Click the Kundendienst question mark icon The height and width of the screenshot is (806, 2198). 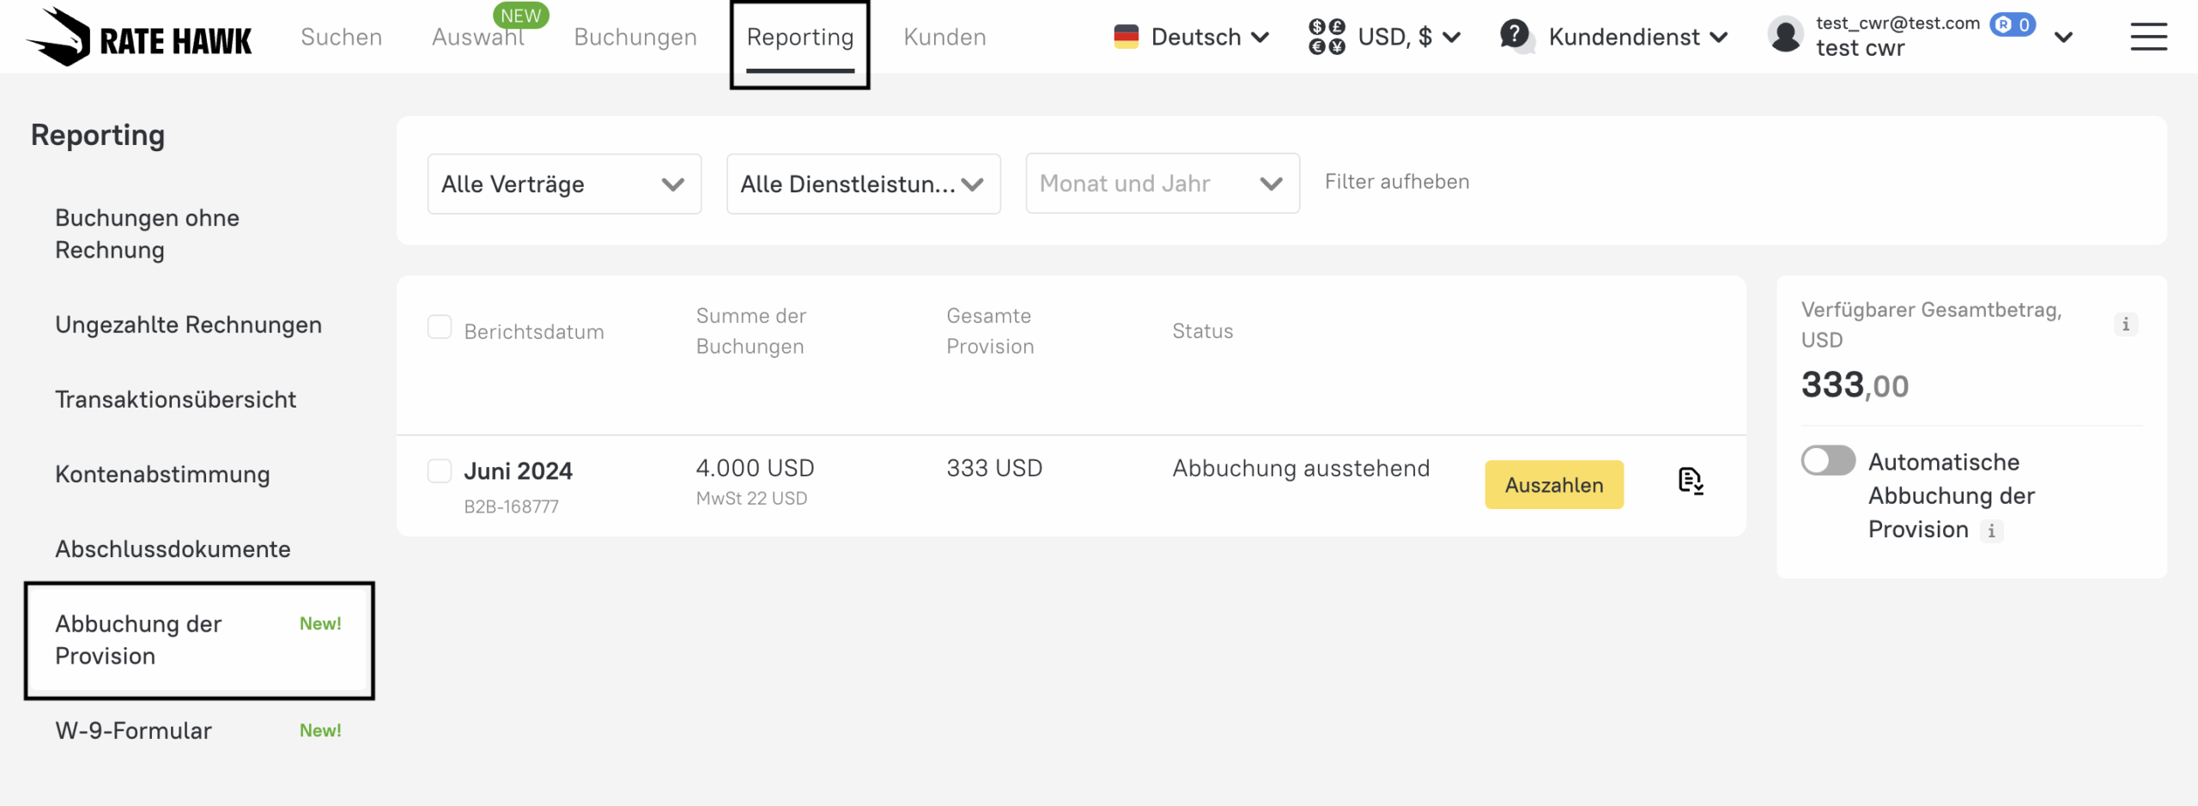1515,36
